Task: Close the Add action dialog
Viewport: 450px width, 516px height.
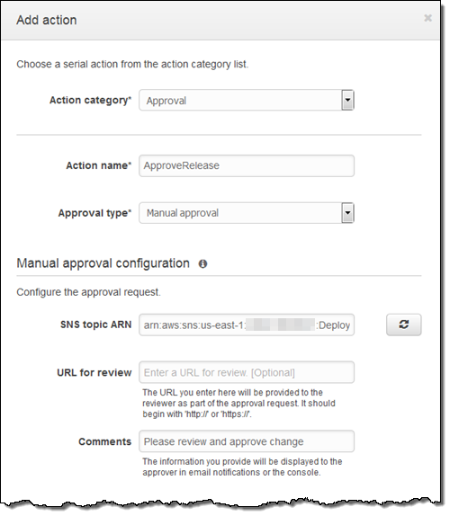Action: [427, 18]
